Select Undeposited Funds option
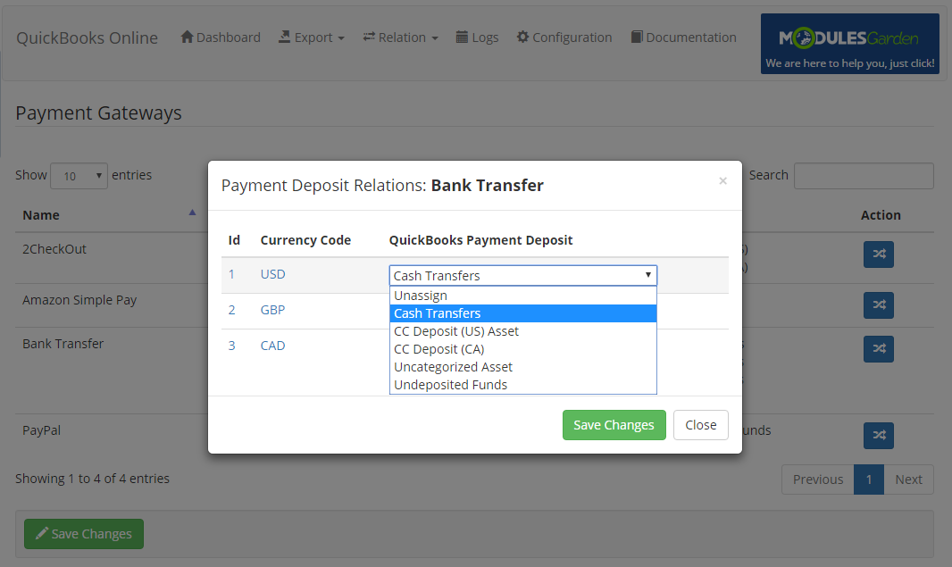 (x=522, y=385)
